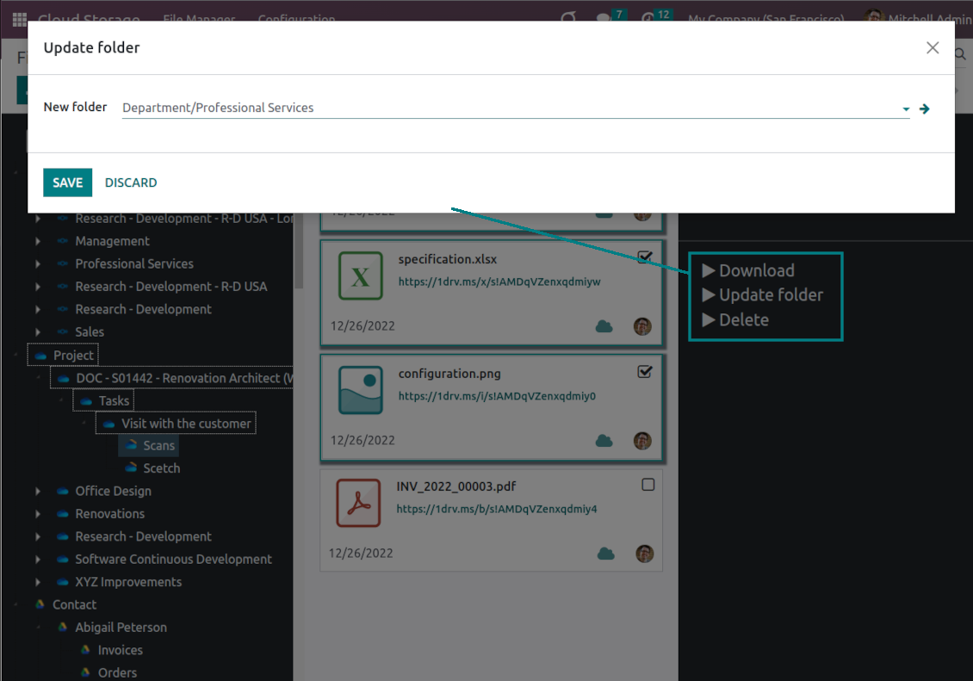Viewport: 973px width, 681px height.
Task: Click the Excel icon of specification.xlsx
Action: [361, 276]
